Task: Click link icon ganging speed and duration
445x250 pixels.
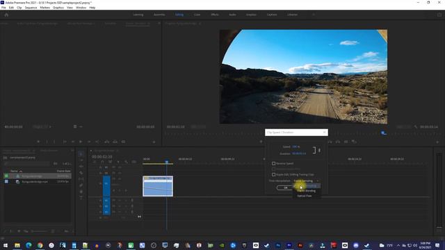Action: [x=320, y=150]
